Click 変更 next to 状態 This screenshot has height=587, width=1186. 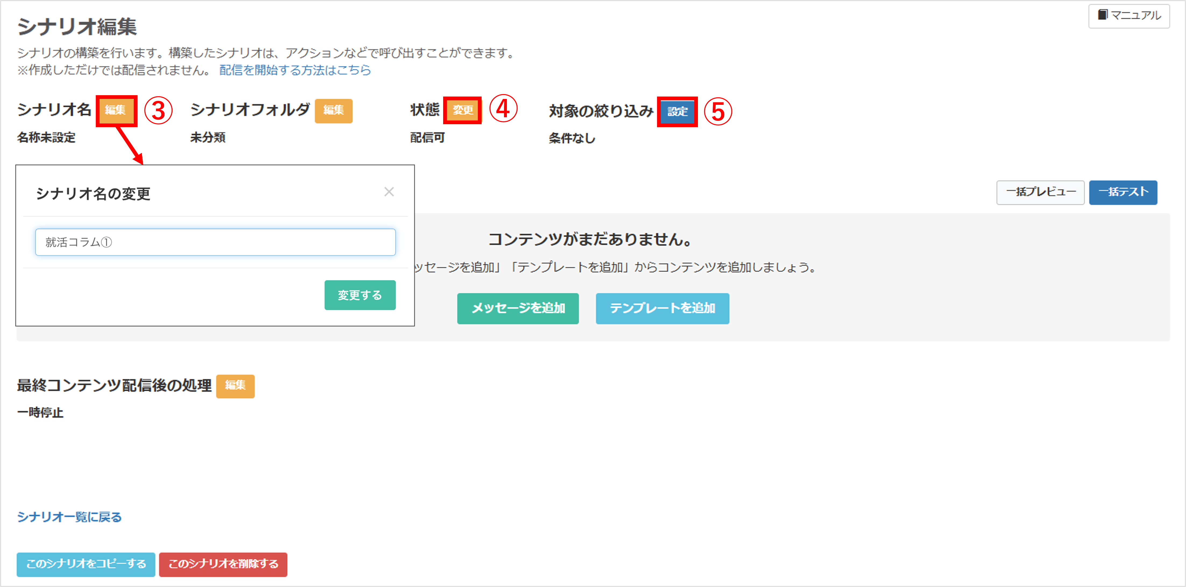[462, 111]
